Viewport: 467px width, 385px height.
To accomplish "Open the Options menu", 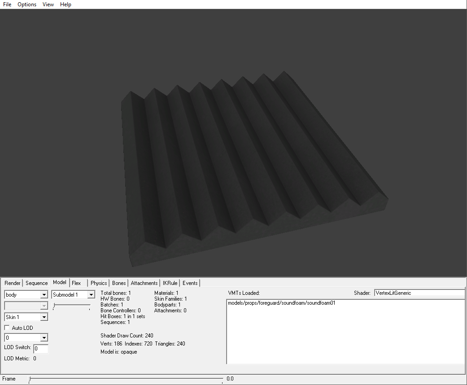I will [x=27, y=4].
